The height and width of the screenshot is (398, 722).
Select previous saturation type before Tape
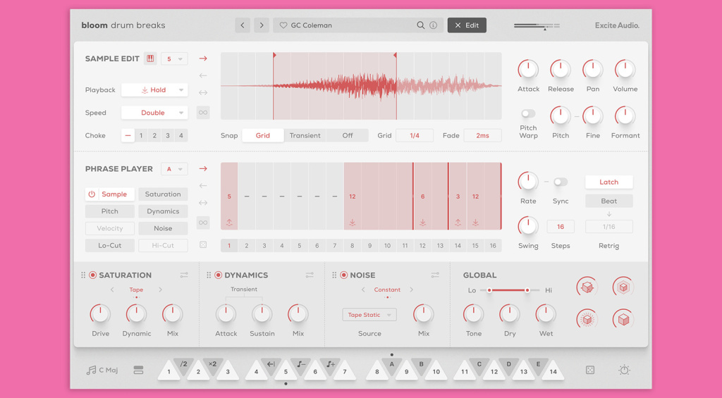coord(112,290)
